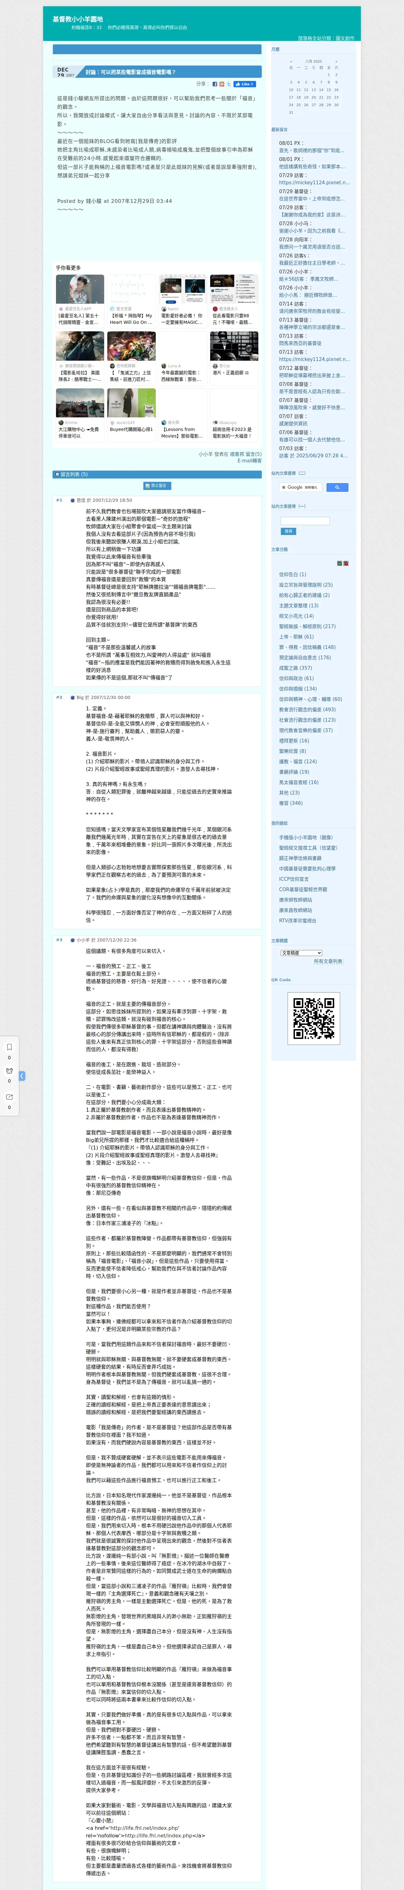Open the 留言(5) link under the post
This screenshot has width=404, height=1890.
click(254, 454)
